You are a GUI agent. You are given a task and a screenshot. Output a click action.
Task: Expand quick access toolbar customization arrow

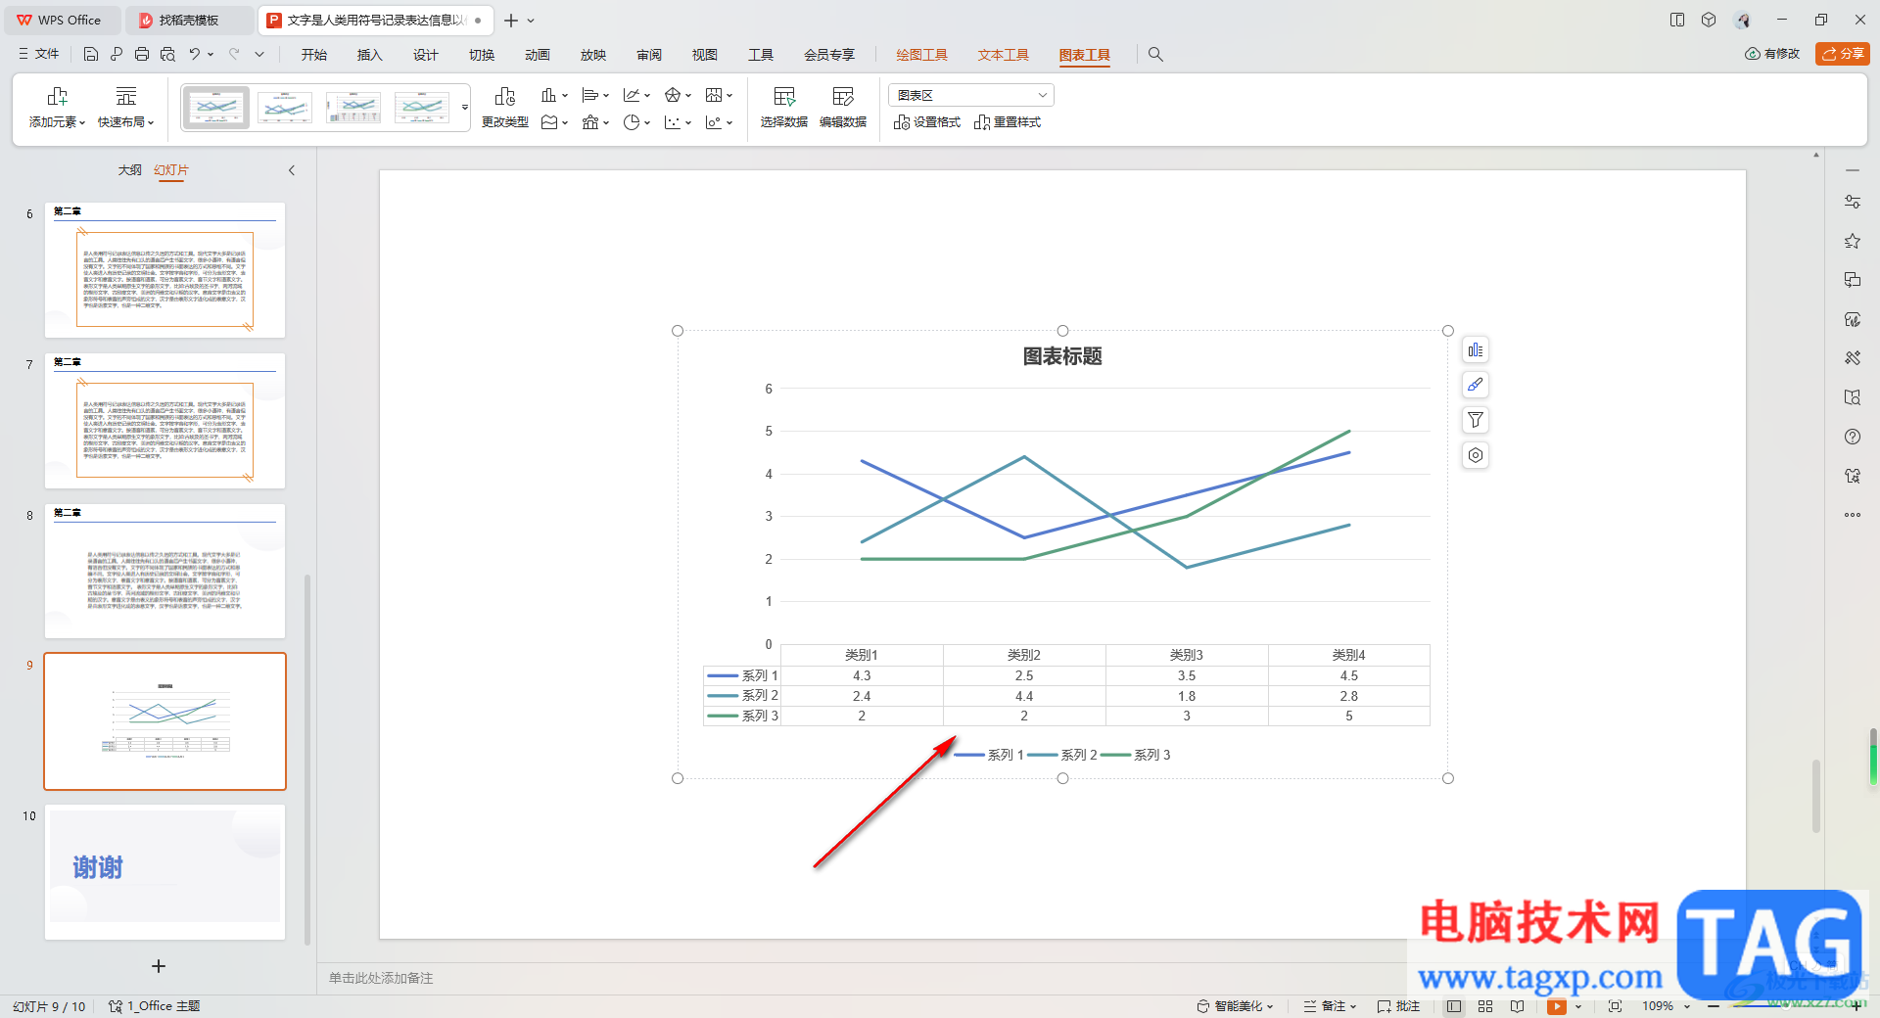(x=259, y=55)
